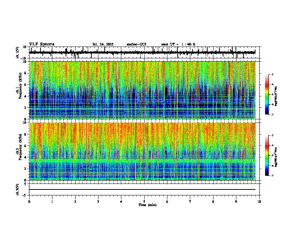Image resolution: width=292 pixels, height=226 pixels.
Task: Click the "-7" label on ch.2 color scale
Action: [272, 175]
